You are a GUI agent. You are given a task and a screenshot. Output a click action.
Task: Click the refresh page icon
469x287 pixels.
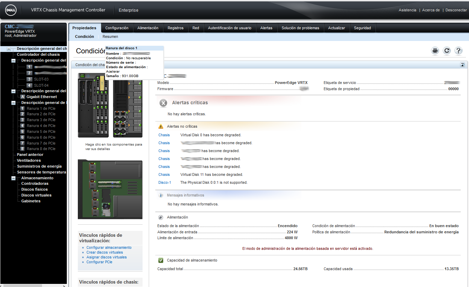[447, 51]
